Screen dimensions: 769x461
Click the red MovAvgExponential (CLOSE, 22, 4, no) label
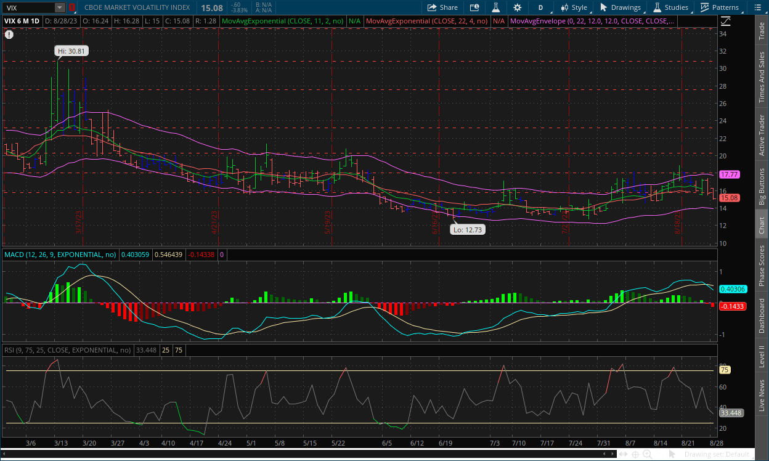click(x=427, y=21)
